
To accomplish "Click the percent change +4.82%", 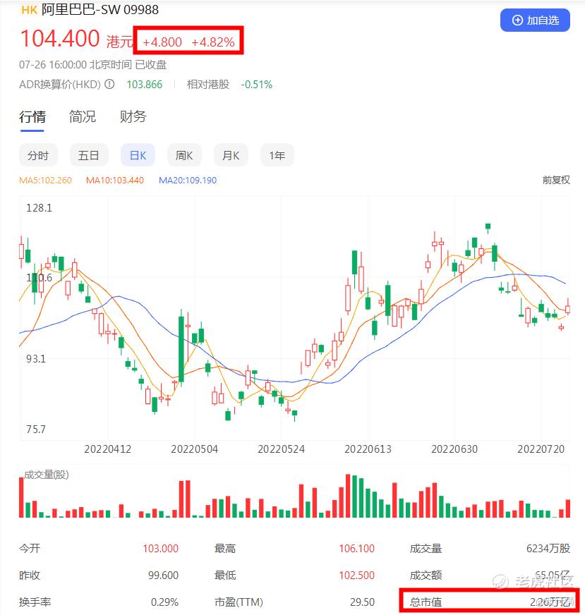I will point(213,42).
